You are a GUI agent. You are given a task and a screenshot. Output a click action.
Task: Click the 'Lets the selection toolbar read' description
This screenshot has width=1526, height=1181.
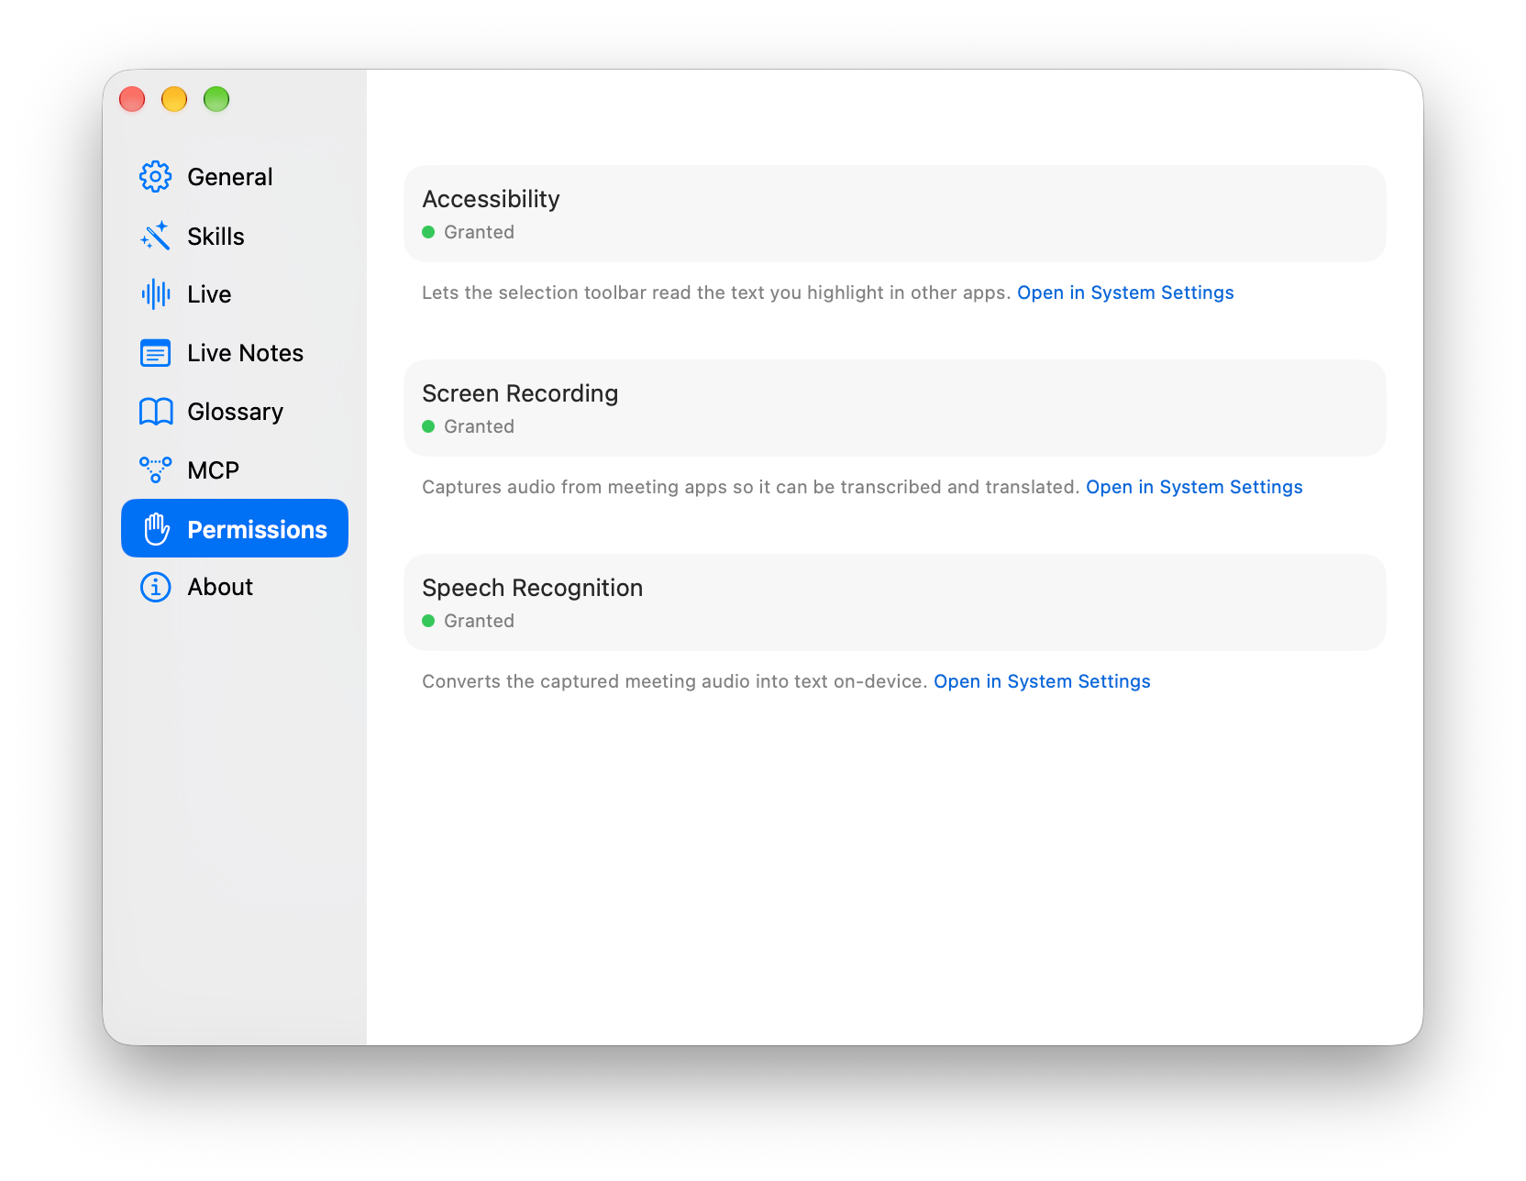pyautogui.click(x=716, y=292)
